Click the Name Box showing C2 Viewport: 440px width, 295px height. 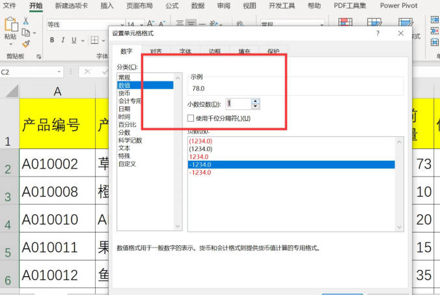pyautogui.click(x=29, y=72)
